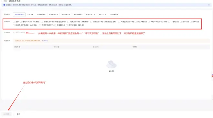Open the floating assistant icon on right edge
This screenshot has height=118, width=213.
click(x=212, y=76)
